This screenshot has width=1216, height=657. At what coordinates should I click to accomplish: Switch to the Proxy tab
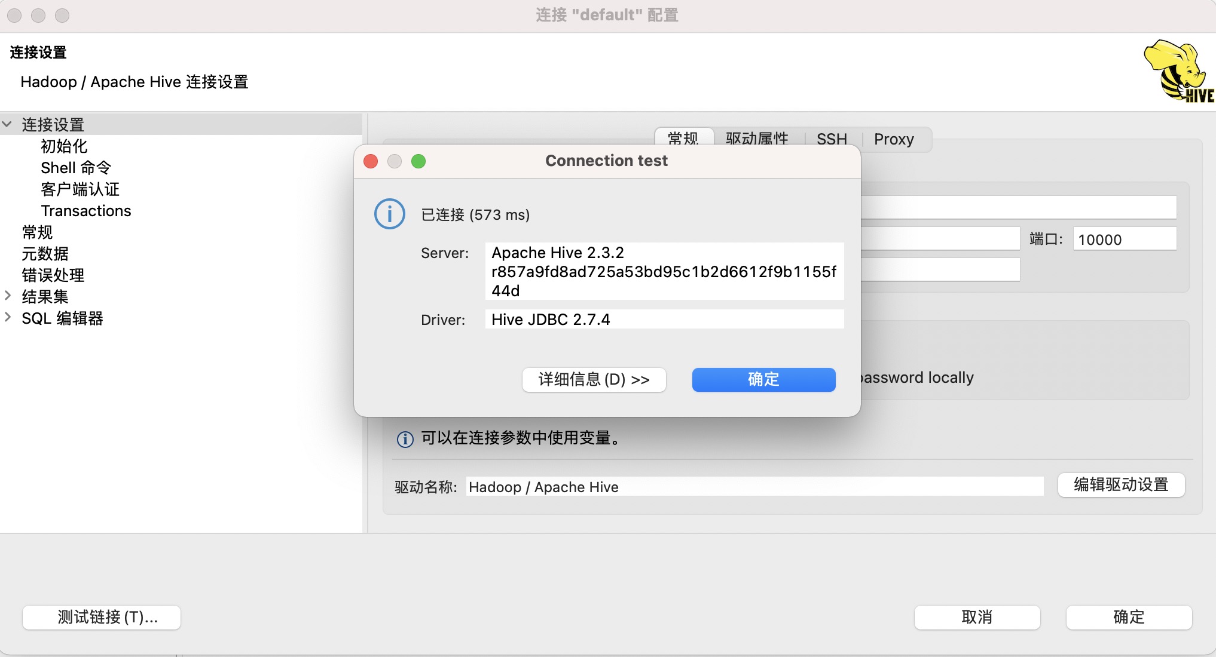[894, 139]
